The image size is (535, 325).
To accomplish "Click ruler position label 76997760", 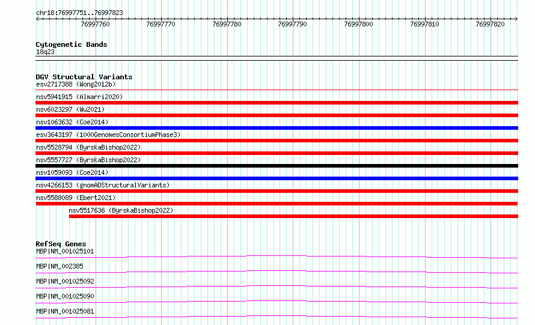I will [x=95, y=24].
